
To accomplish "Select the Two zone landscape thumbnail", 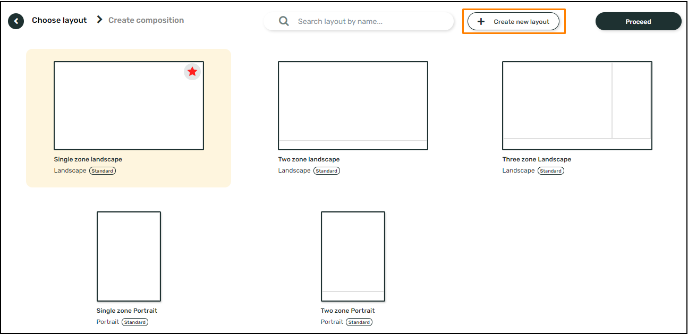I will click(353, 105).
